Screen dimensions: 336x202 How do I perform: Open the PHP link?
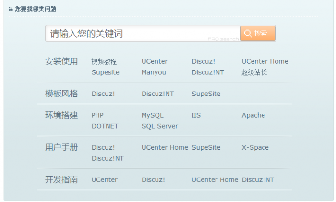[x=97, y=115]
